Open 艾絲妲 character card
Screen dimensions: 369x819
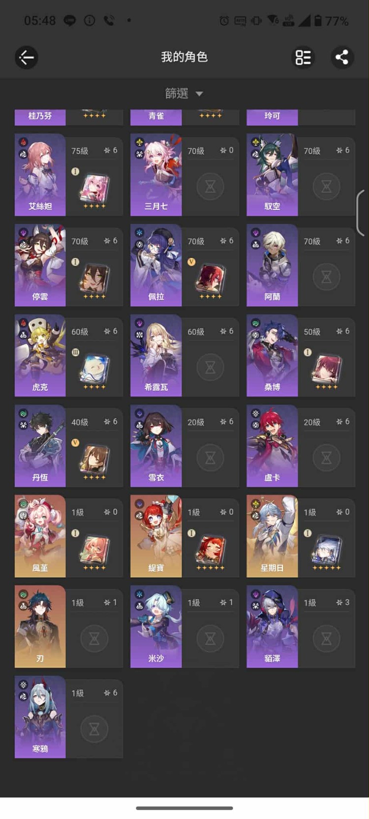coord(69,175)
